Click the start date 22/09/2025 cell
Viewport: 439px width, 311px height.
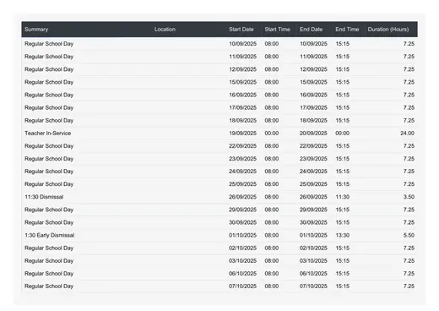click(242, 146)
